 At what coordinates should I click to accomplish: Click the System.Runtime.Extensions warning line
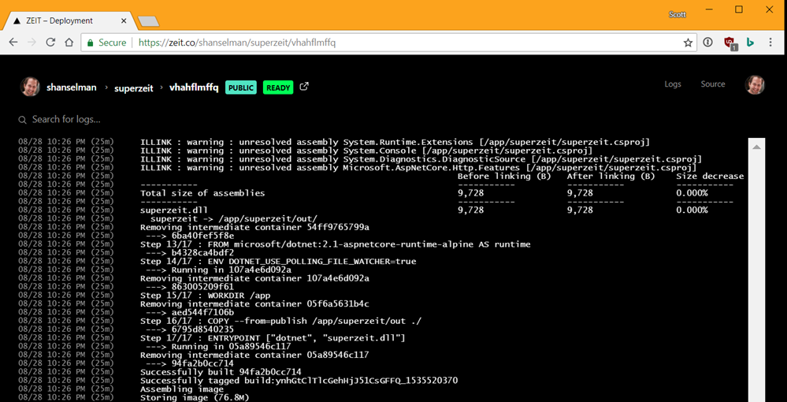[x=395, y=142]
